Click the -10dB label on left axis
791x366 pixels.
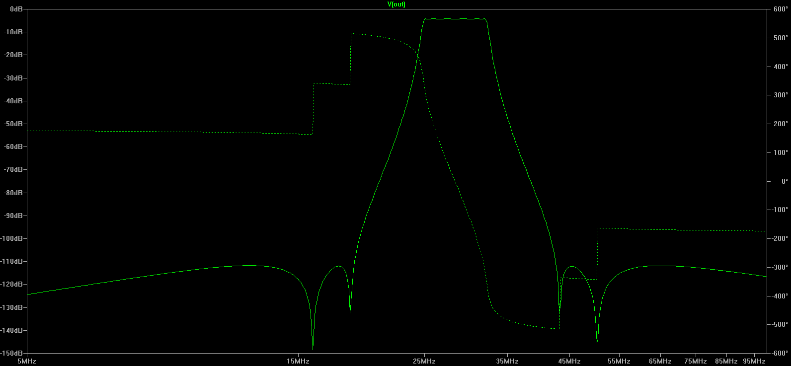tap(13, 32)
